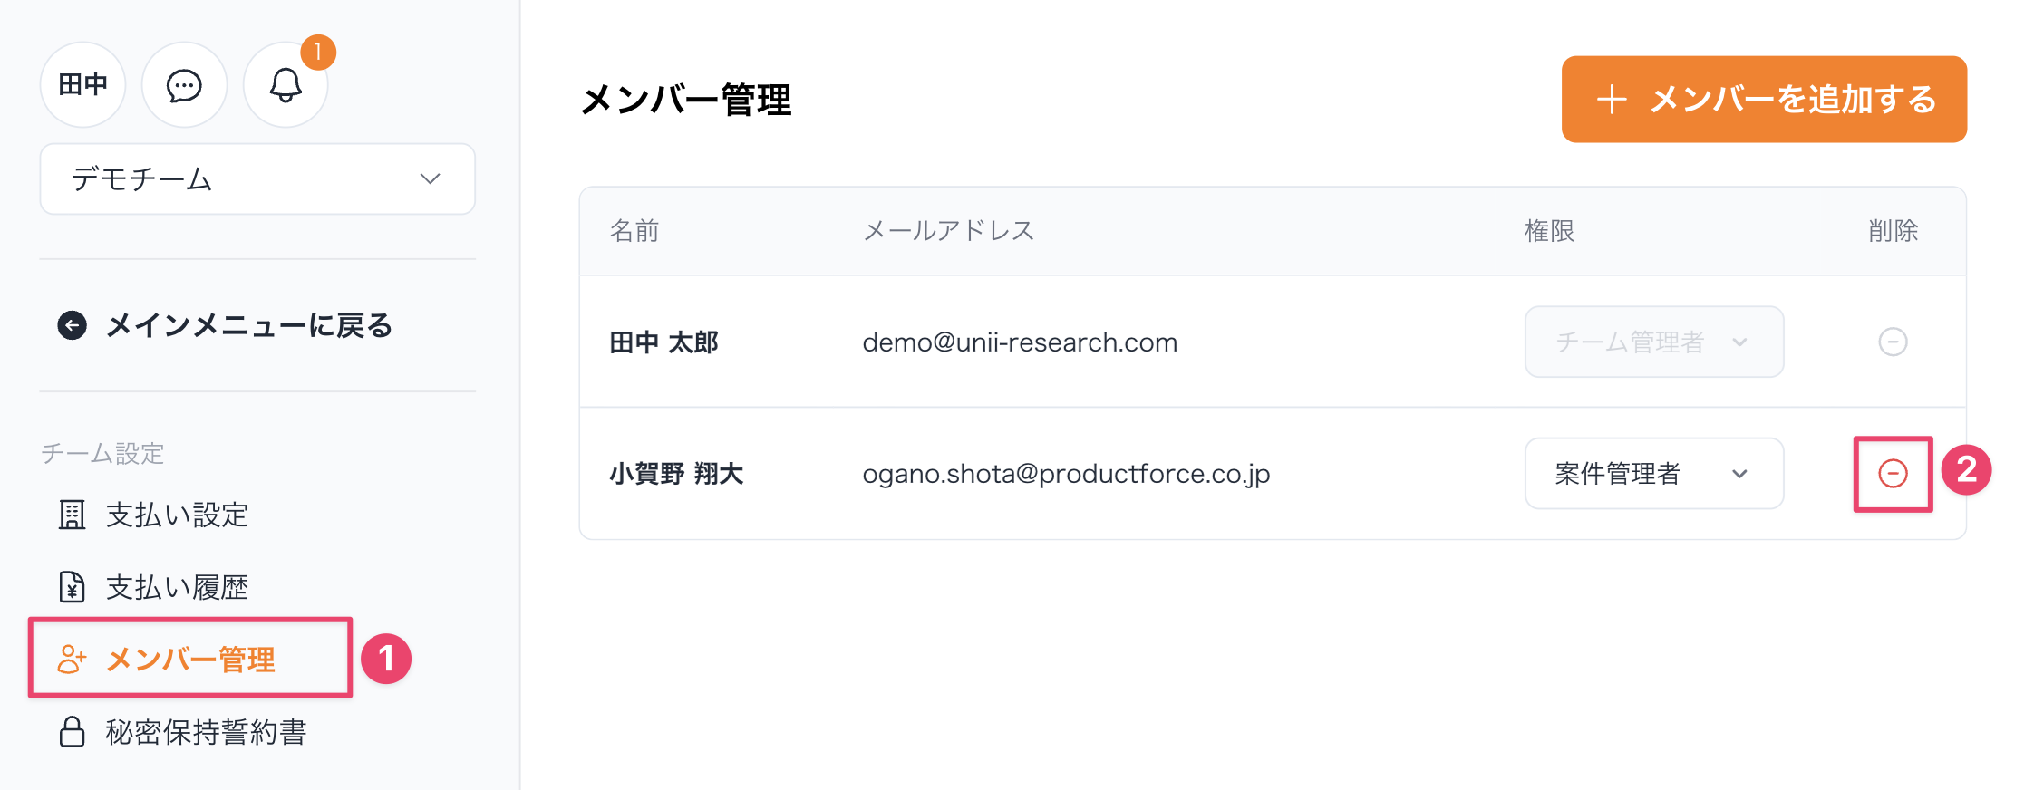
Task: Click the notification bell icon
Action: pos(286,86)
